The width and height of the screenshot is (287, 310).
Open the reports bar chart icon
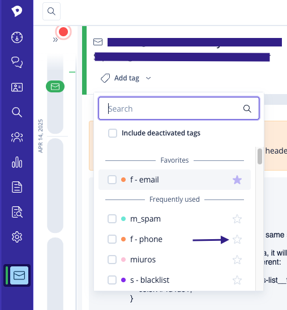(x=17, y=162)
